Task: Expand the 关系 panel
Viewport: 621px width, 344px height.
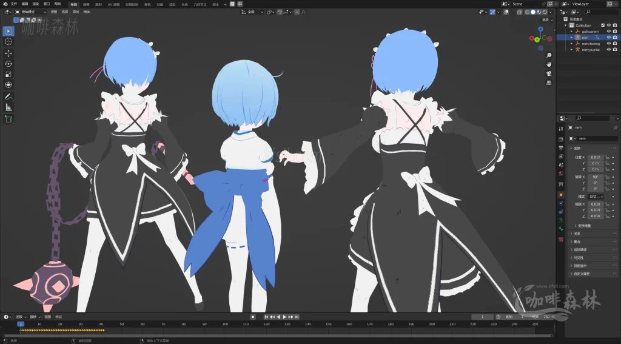Action: (x=594, y=234)
